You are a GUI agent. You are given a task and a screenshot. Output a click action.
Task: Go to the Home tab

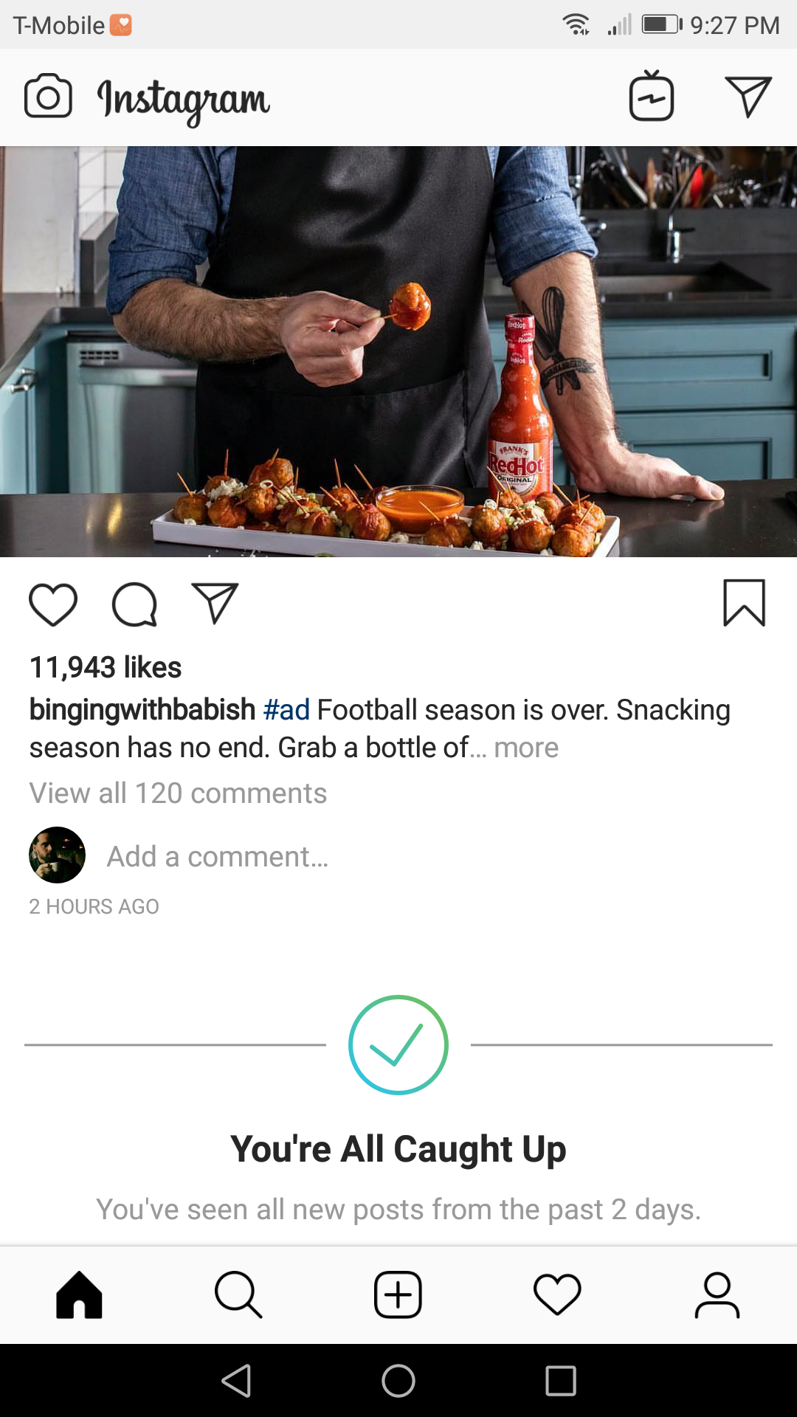tap(79, 1294)
